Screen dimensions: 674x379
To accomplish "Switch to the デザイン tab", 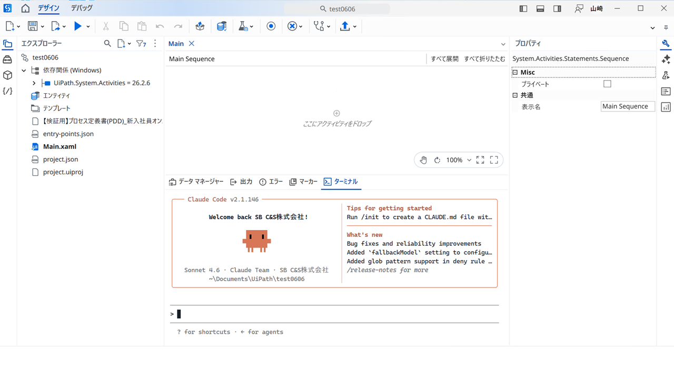I will point(49,8).
